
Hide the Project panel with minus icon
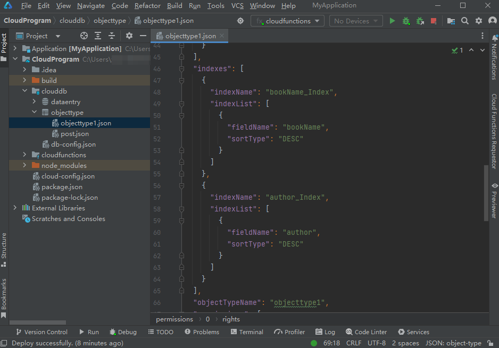point(143,36)
